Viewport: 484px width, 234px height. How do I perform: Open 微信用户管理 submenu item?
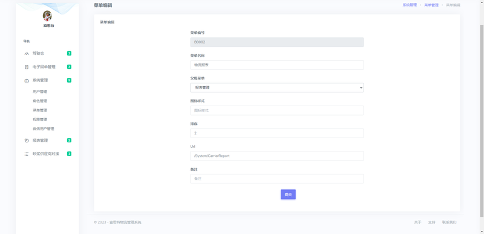(43, 128)
